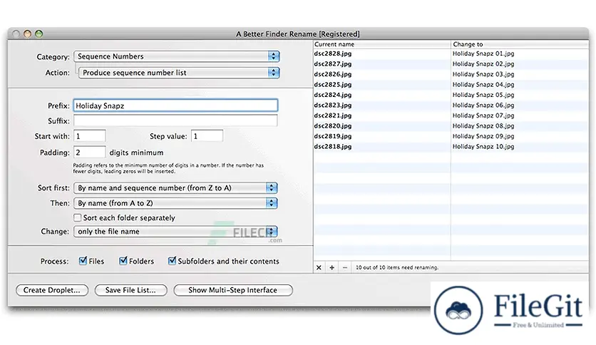This screenshot has width=596, height=345.
Task: Select the dsc2827.jpg row
Action: point(451,64)
